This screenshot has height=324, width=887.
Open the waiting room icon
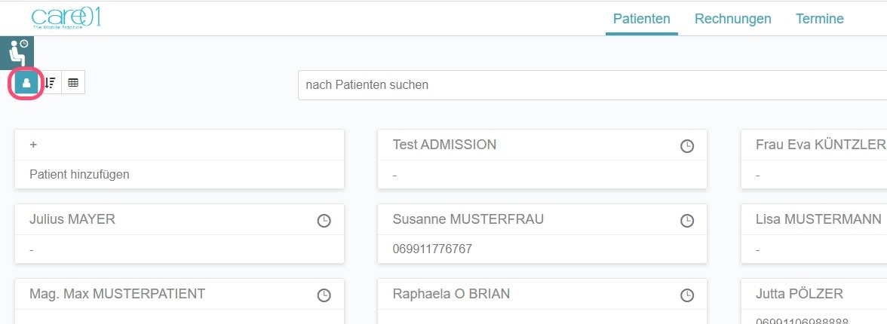[x=17, y=52]
